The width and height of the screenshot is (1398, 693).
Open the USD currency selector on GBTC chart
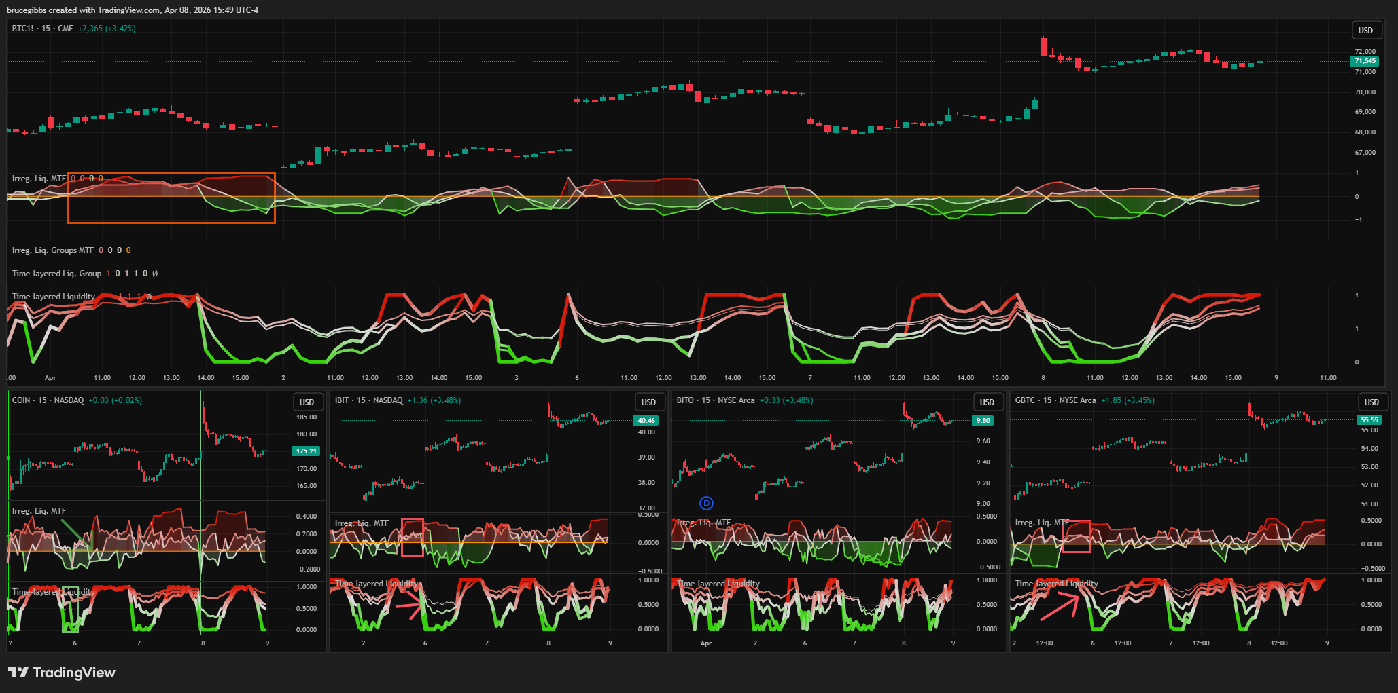point(1371,402)
